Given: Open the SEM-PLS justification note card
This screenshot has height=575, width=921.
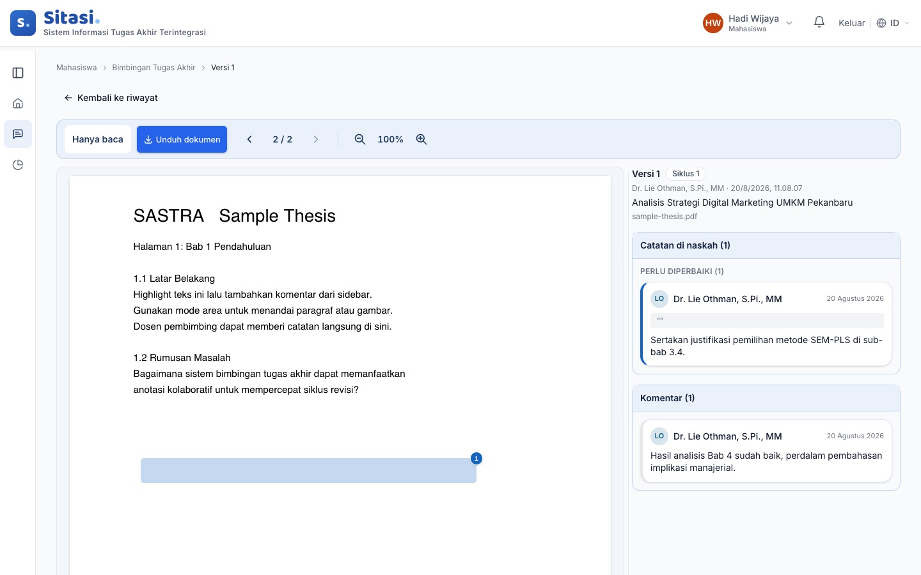Looking at the screenshot, I should (x=767, y=325).
